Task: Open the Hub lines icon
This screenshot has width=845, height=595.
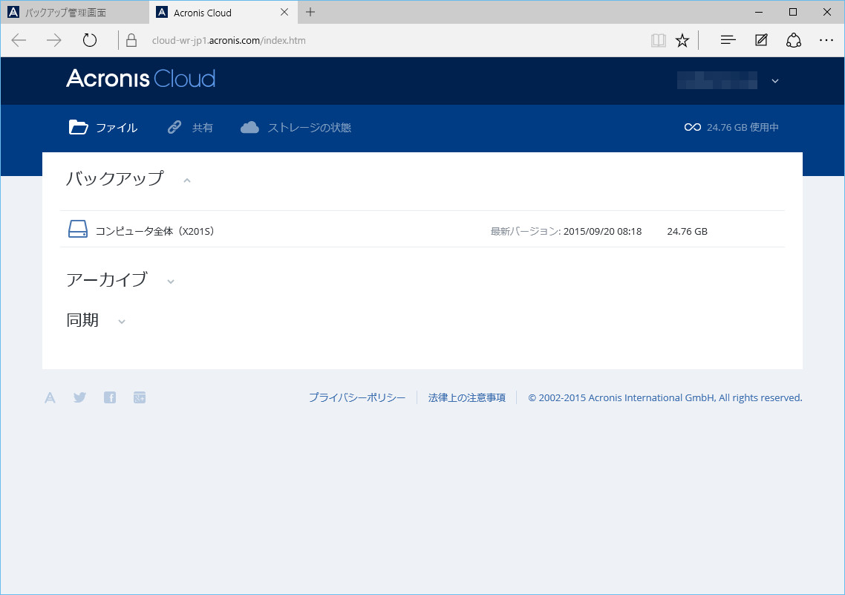Action: tap(728, 40)
